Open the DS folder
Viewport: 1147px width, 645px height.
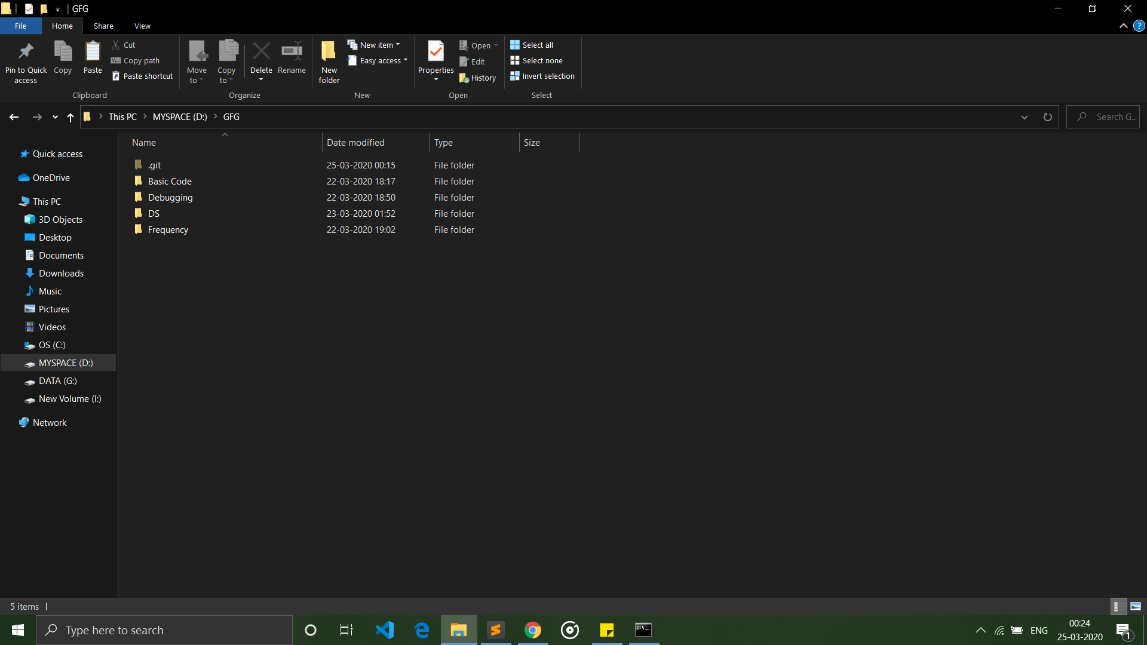point(154,213)
